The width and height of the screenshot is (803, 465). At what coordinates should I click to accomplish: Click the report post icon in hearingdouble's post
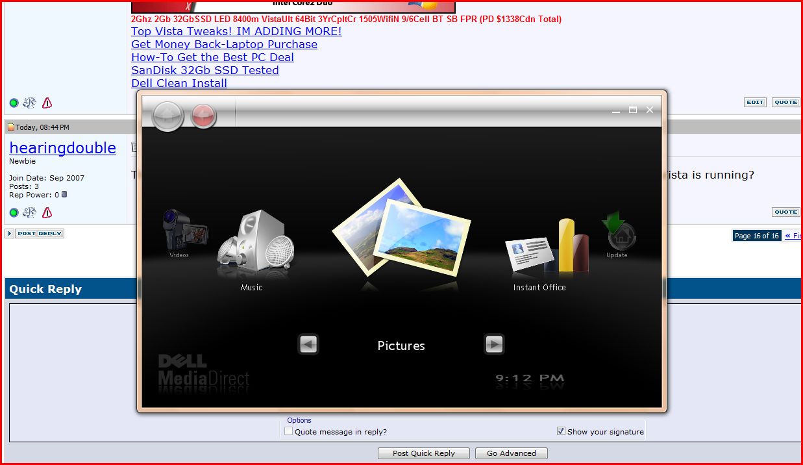pos(47,212)
